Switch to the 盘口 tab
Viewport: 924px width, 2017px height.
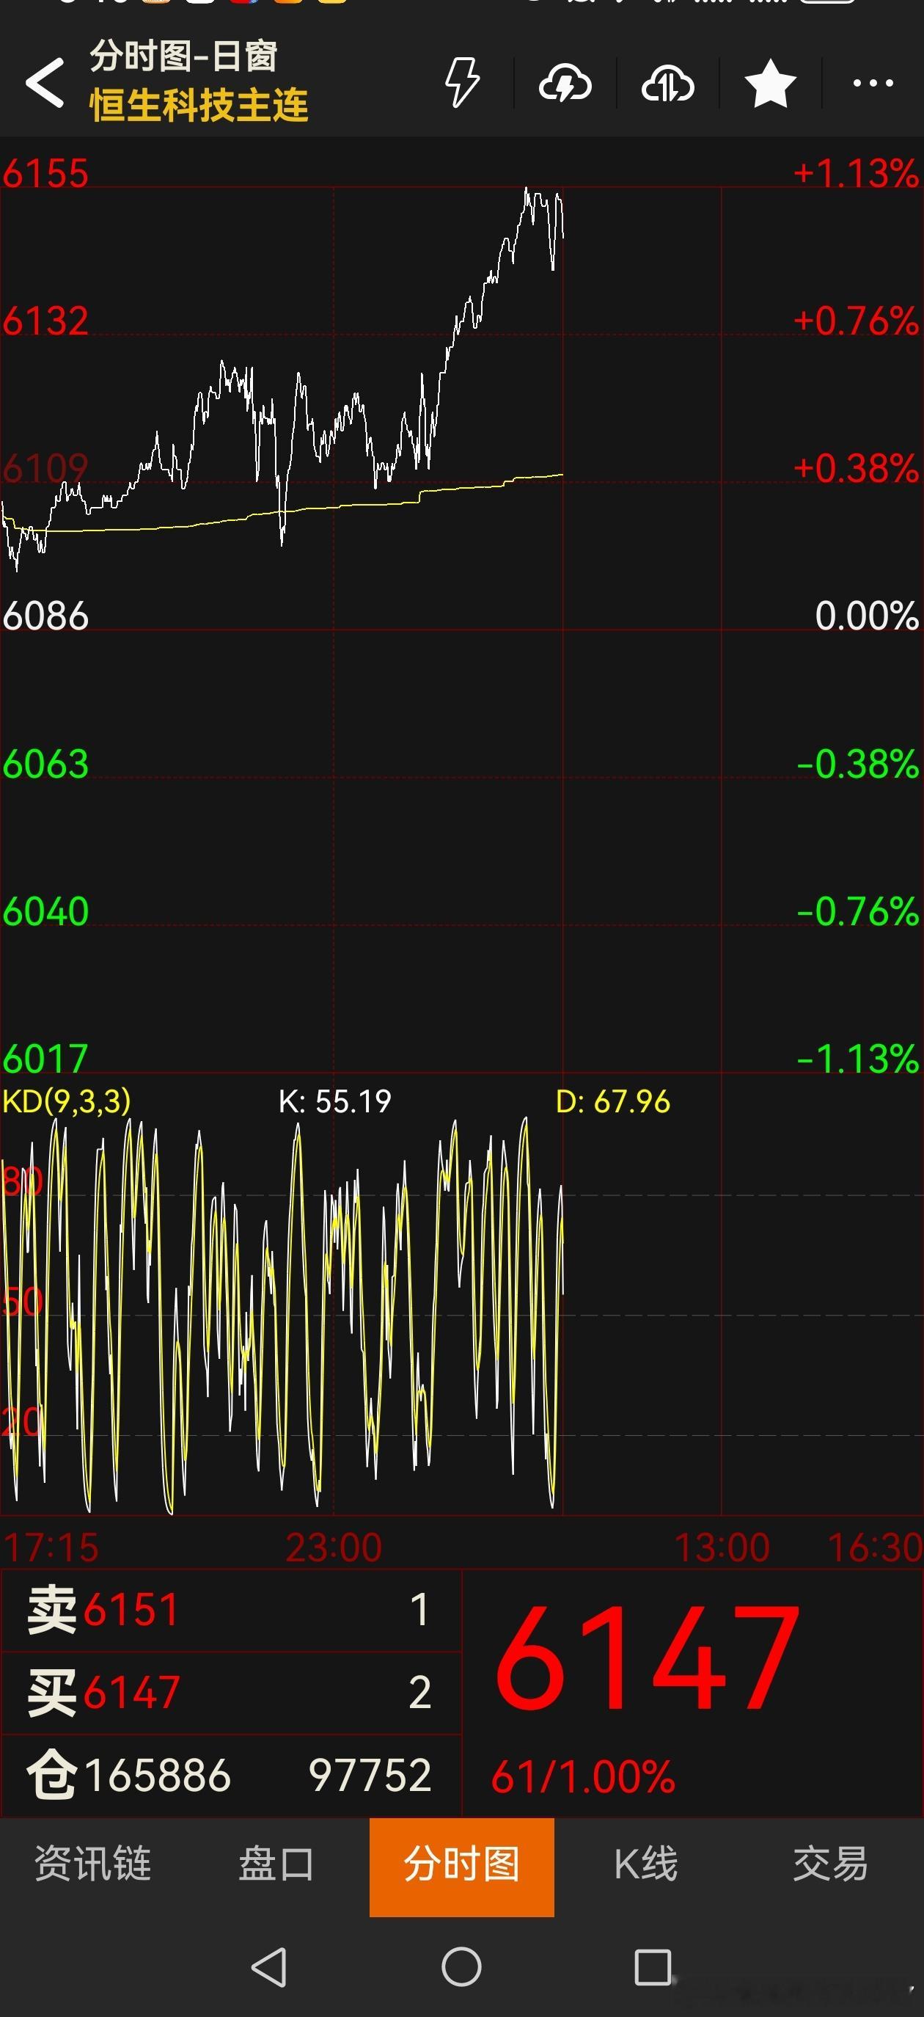click(276, 1864)
